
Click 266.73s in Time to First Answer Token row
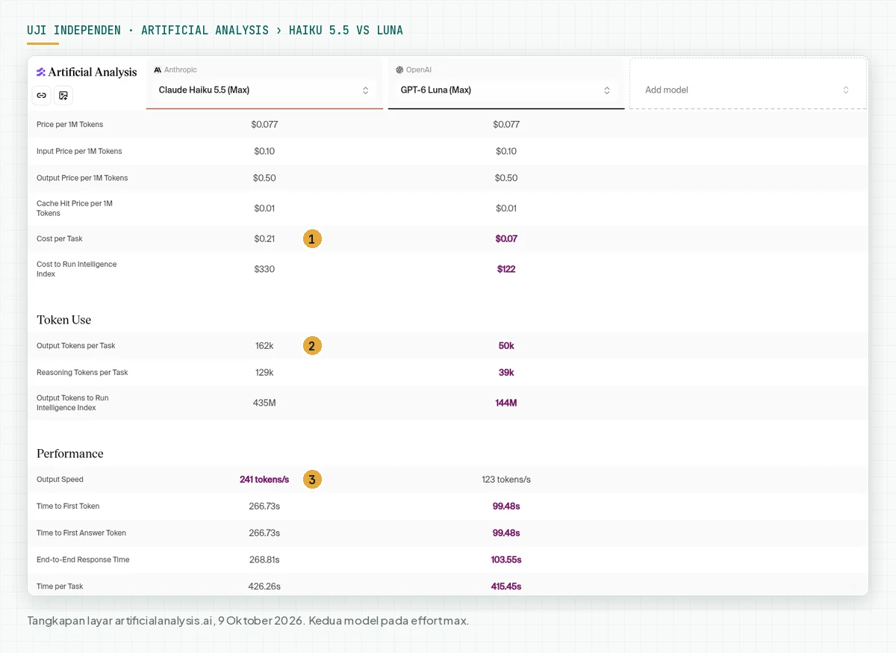(264, 533)
